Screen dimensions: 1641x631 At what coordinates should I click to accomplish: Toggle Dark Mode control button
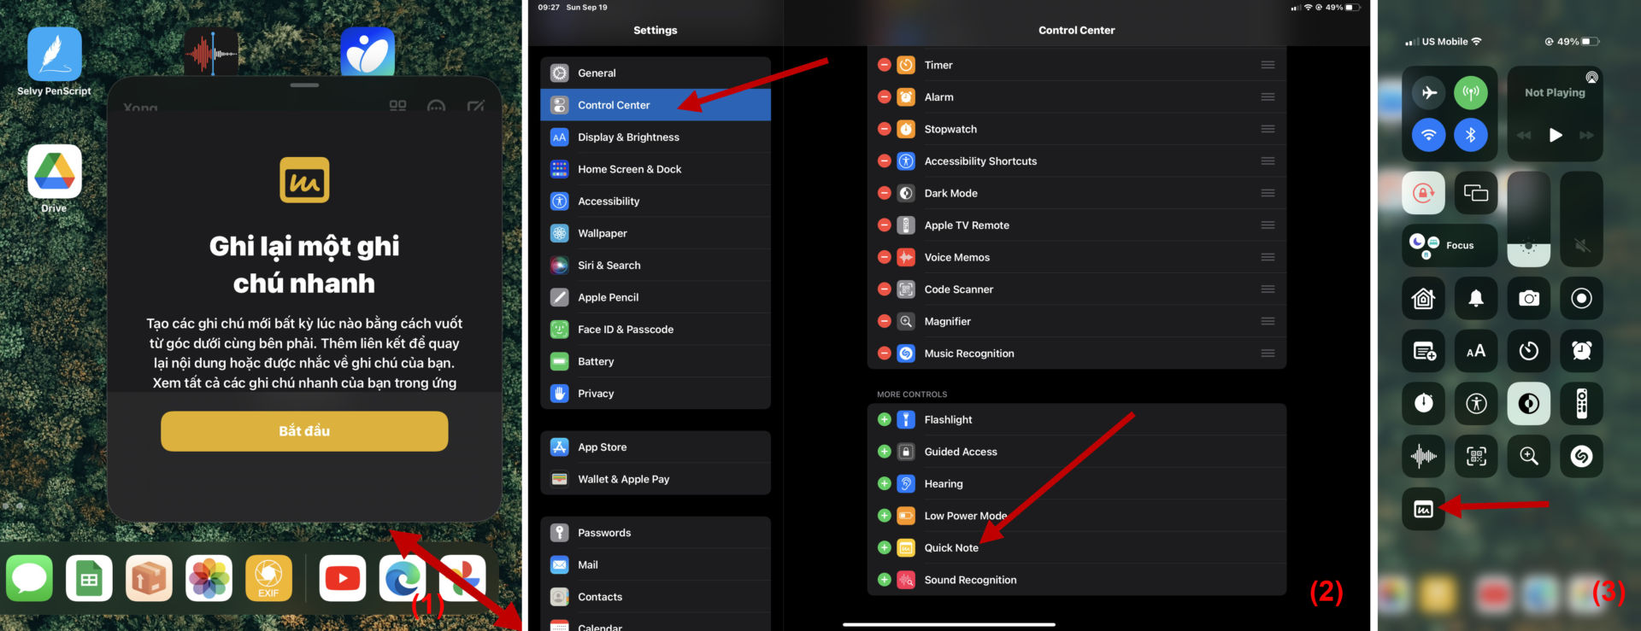tap(1528, 403)
